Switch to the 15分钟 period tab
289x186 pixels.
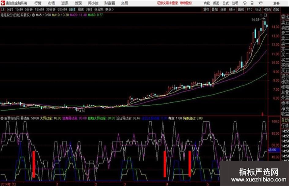pyautogui.click(x=39, y=9)
